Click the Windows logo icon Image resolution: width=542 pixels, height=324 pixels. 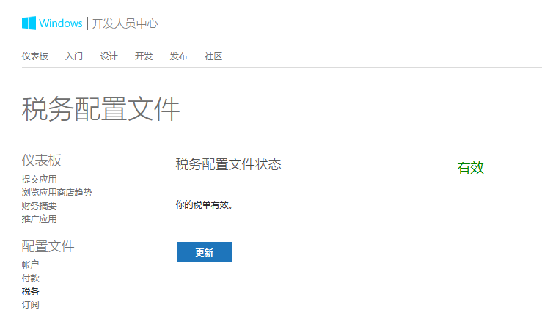[x=29, y=23]
